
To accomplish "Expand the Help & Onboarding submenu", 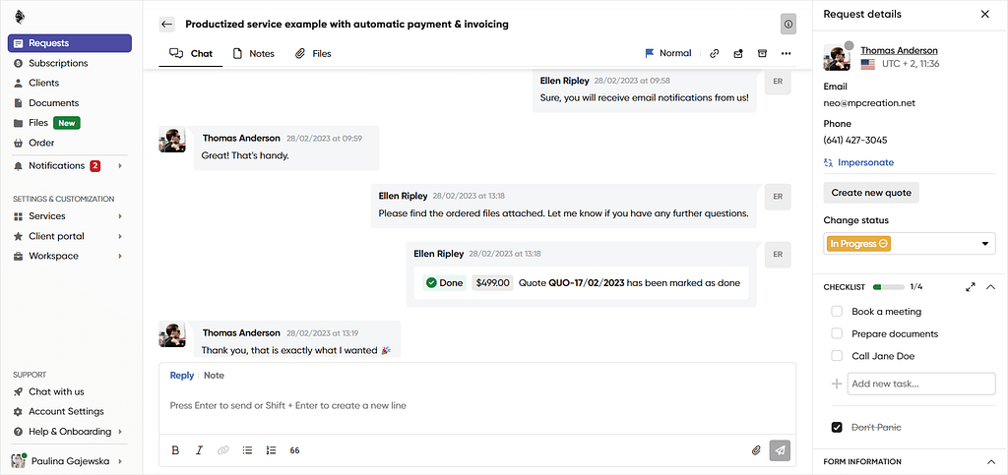I will point(119,432).
